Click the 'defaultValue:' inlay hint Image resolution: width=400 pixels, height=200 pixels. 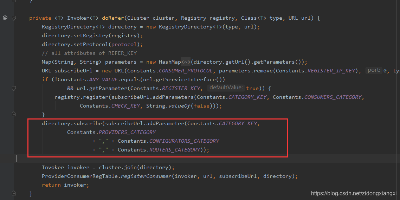tap(226, 88)
